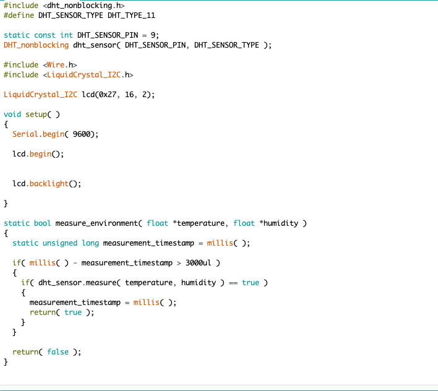The height and width of the screenshot is (391, 438).
Task: Click the 'lcd.backlight();' line
Action: coord(46,184)
